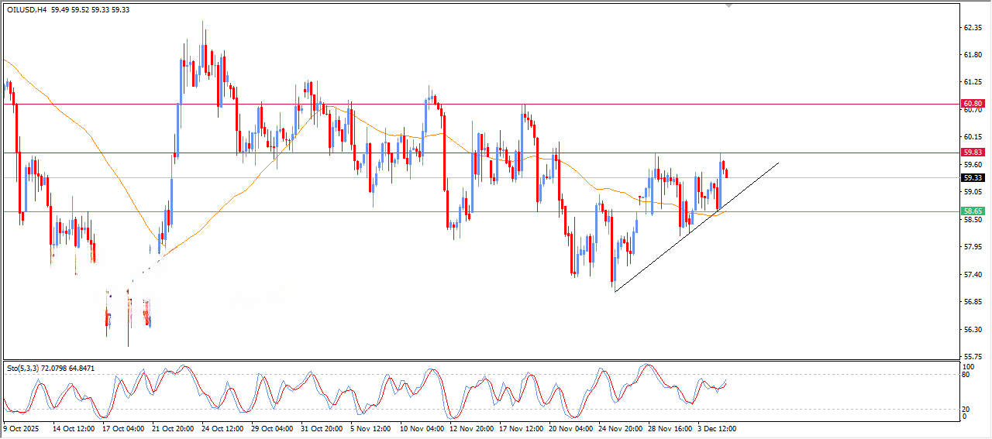
Task: Click the stochastic 20 level label
Action: tap(966, 408)
